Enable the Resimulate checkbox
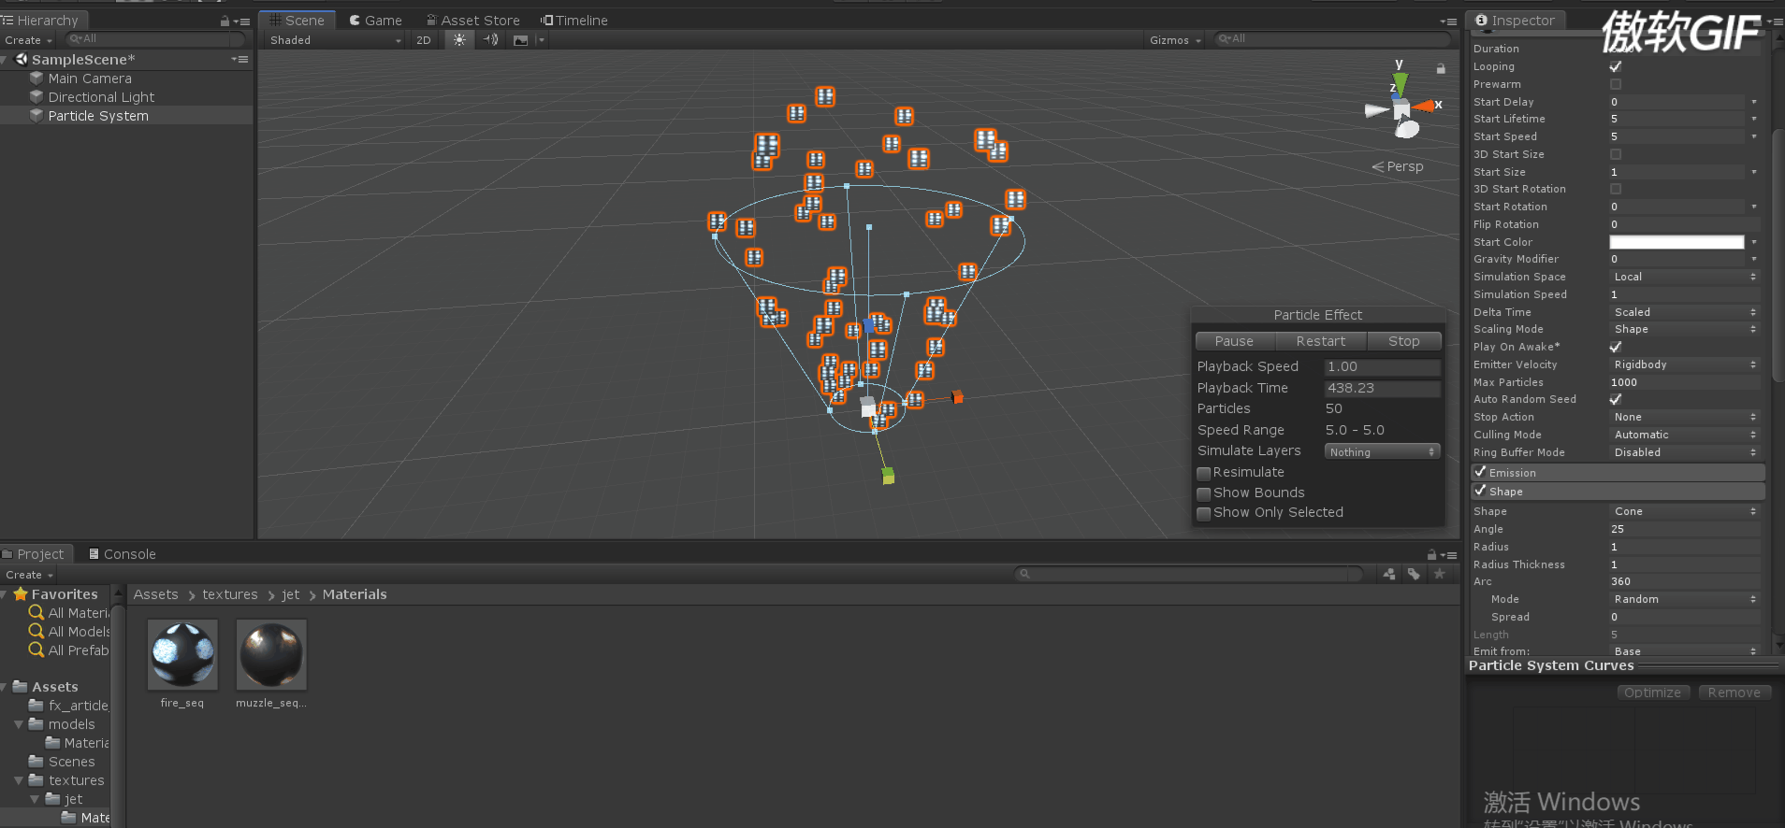Screen dimensions: 1785x828 1204,473
